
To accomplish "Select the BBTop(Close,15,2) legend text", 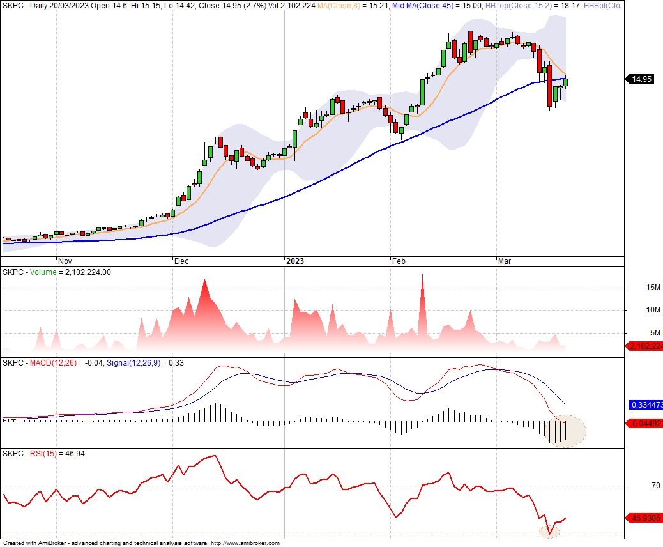I will pyautogui.click(x=552, y=6).
